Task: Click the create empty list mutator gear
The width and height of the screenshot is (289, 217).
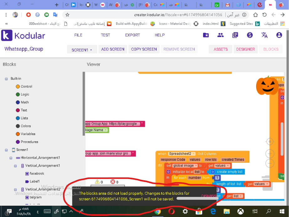Action: (x=213, y=172)
